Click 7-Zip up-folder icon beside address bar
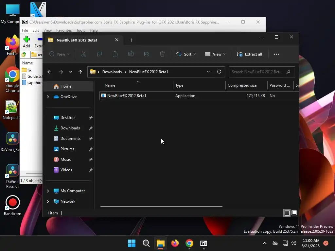335x251 pixels. click(x=24, y=55)
